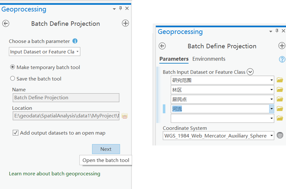Screen dimensions: 286x189
Task: Expand the Batch Input Dataset chevron button
Action: pos(250,72)
